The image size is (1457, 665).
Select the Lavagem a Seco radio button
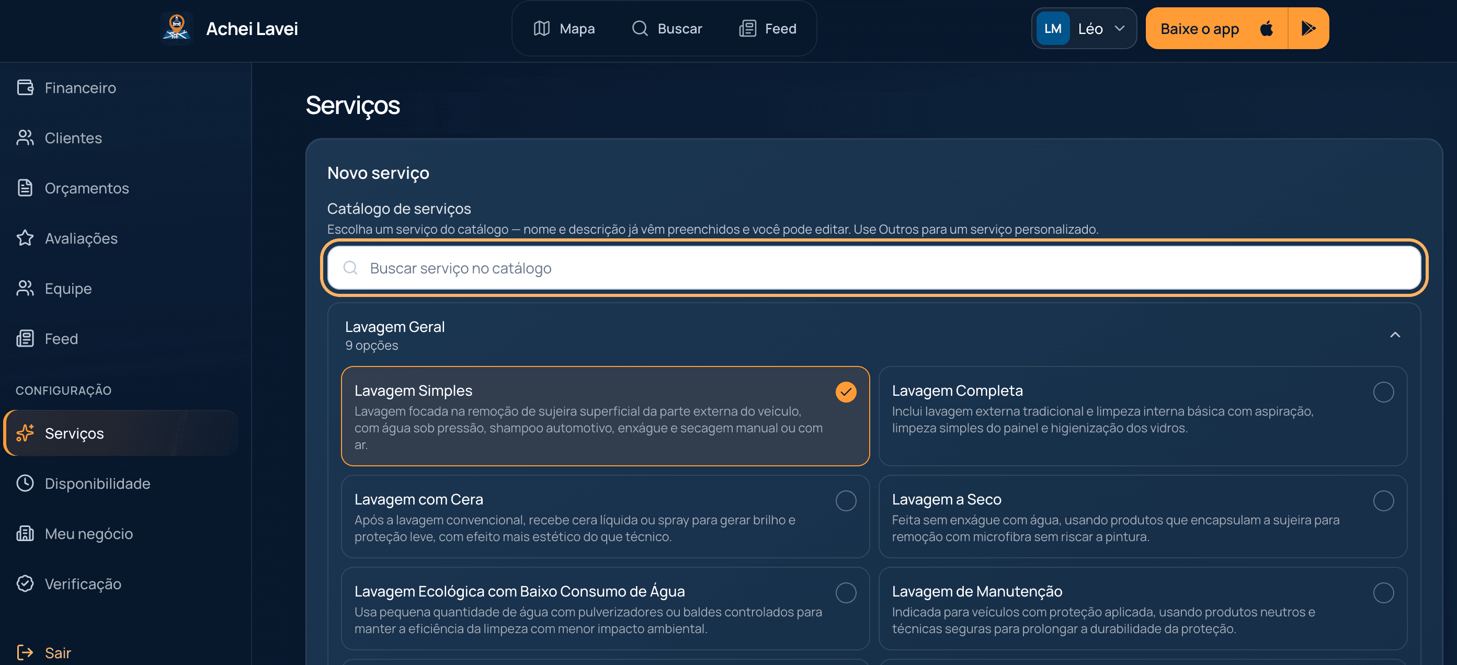pos(1383,500)
